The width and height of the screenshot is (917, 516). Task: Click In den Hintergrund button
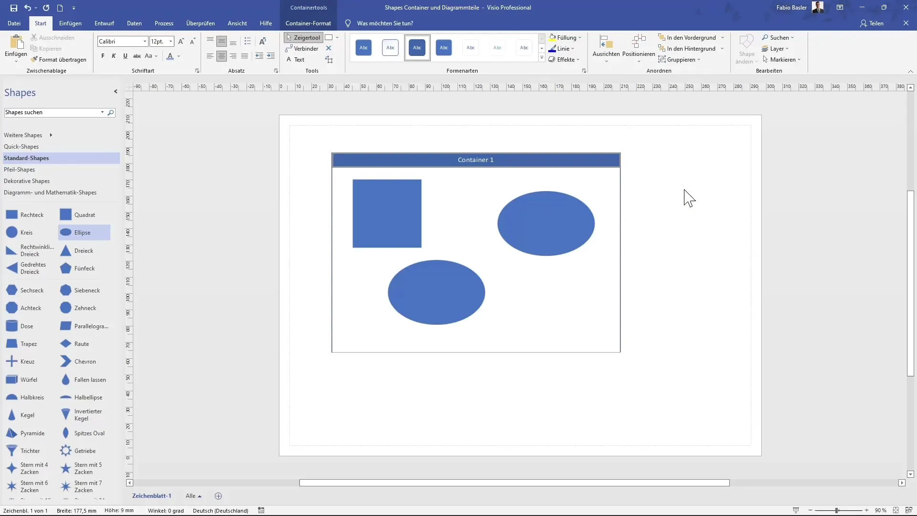(x=687, y=48)
